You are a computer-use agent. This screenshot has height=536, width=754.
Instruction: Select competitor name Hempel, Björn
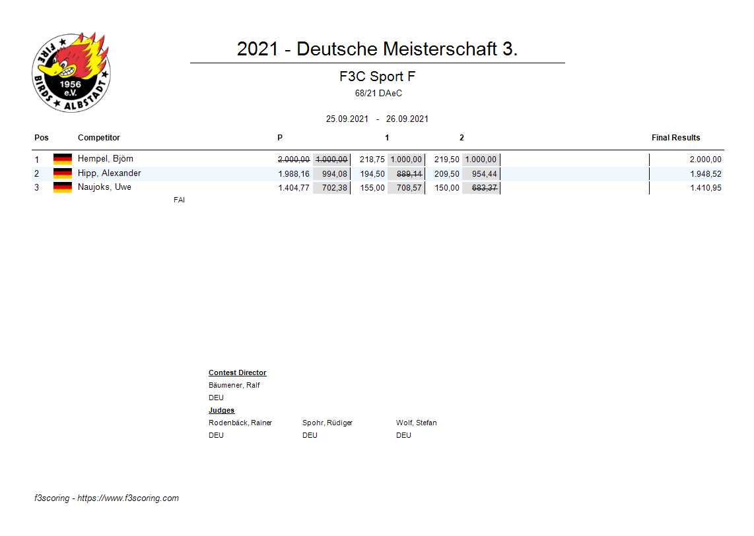pos(106,159)
